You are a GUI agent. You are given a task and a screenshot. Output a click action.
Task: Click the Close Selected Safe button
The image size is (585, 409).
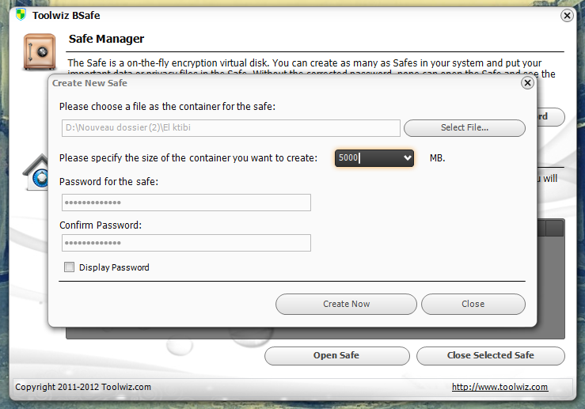click(490, 356)
